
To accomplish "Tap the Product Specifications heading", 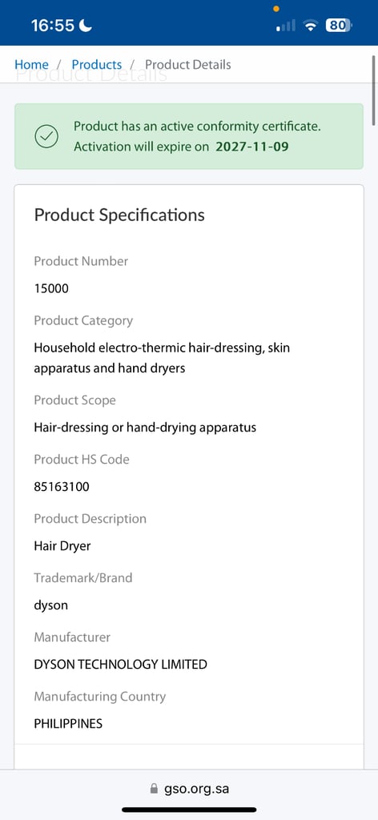I will 119,215.
